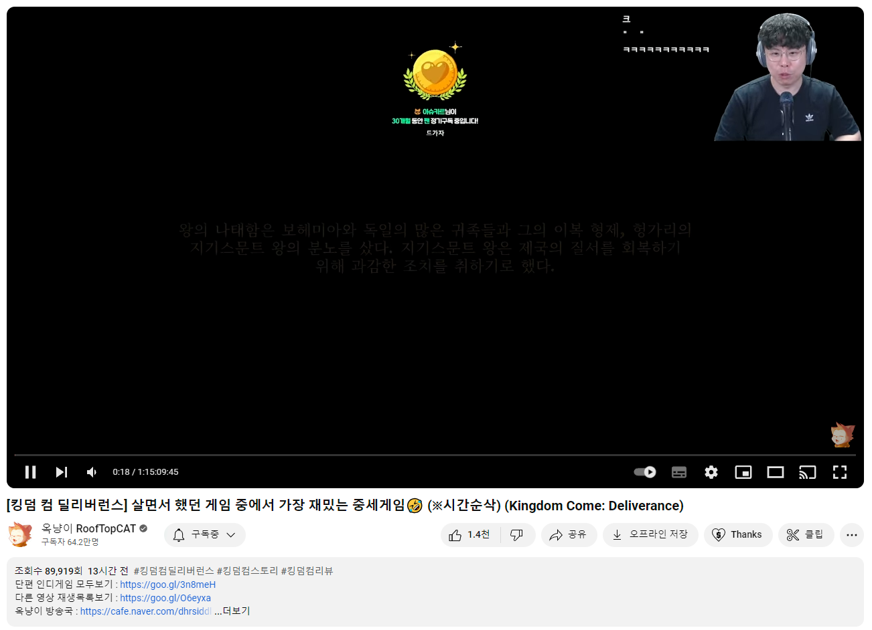Enable miniplayer mode
The image size is (872, 630).
(x=743, y=472)
